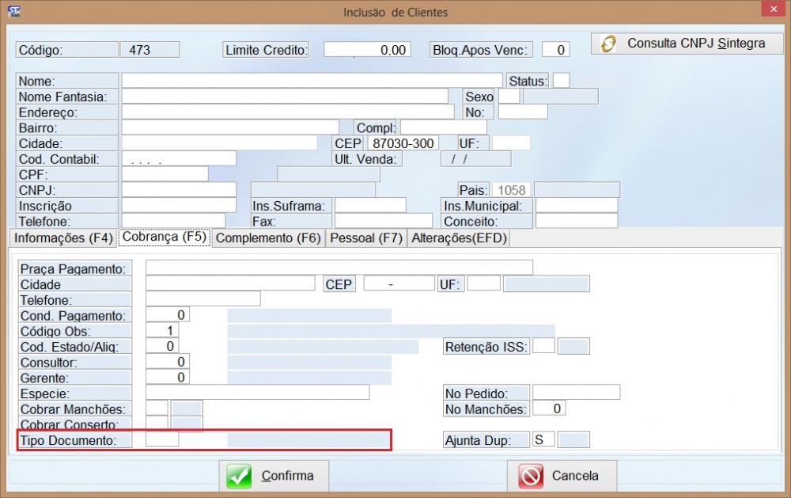Open the Alterações(EFD) tab

(x=458, y=238)
